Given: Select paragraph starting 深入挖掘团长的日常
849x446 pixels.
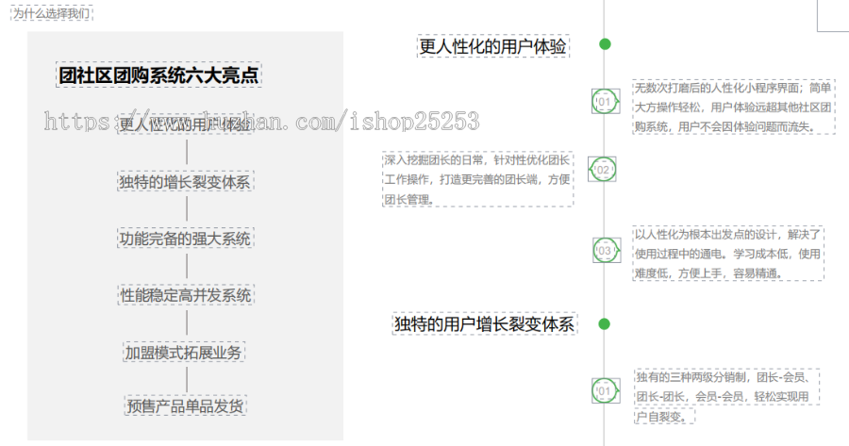Looking at the screenshot, I should (477, 179).
